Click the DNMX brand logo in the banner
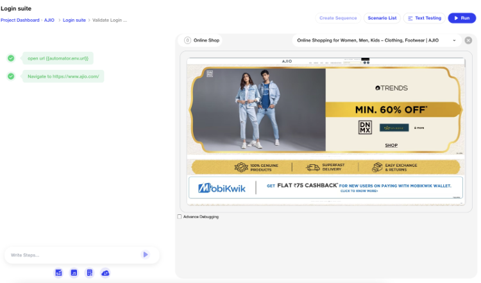481x283 pixels. 365,127
